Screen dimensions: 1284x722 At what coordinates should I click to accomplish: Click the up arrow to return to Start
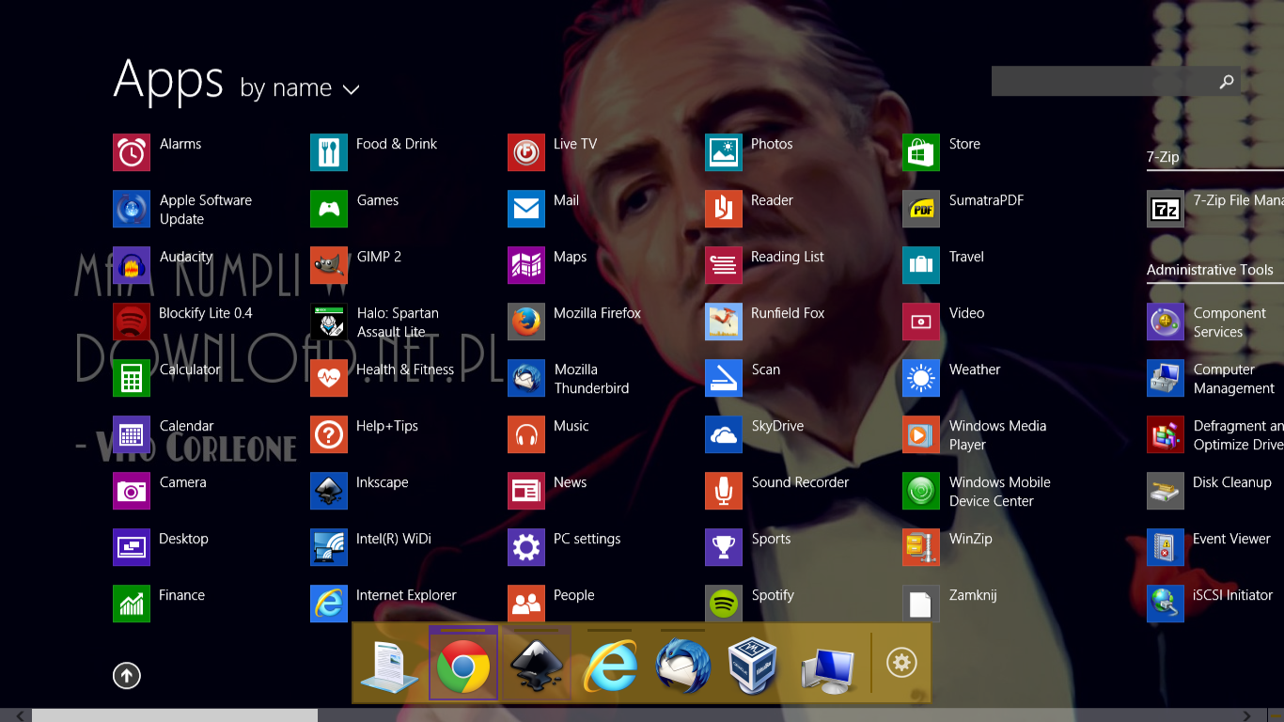point(127,675)
